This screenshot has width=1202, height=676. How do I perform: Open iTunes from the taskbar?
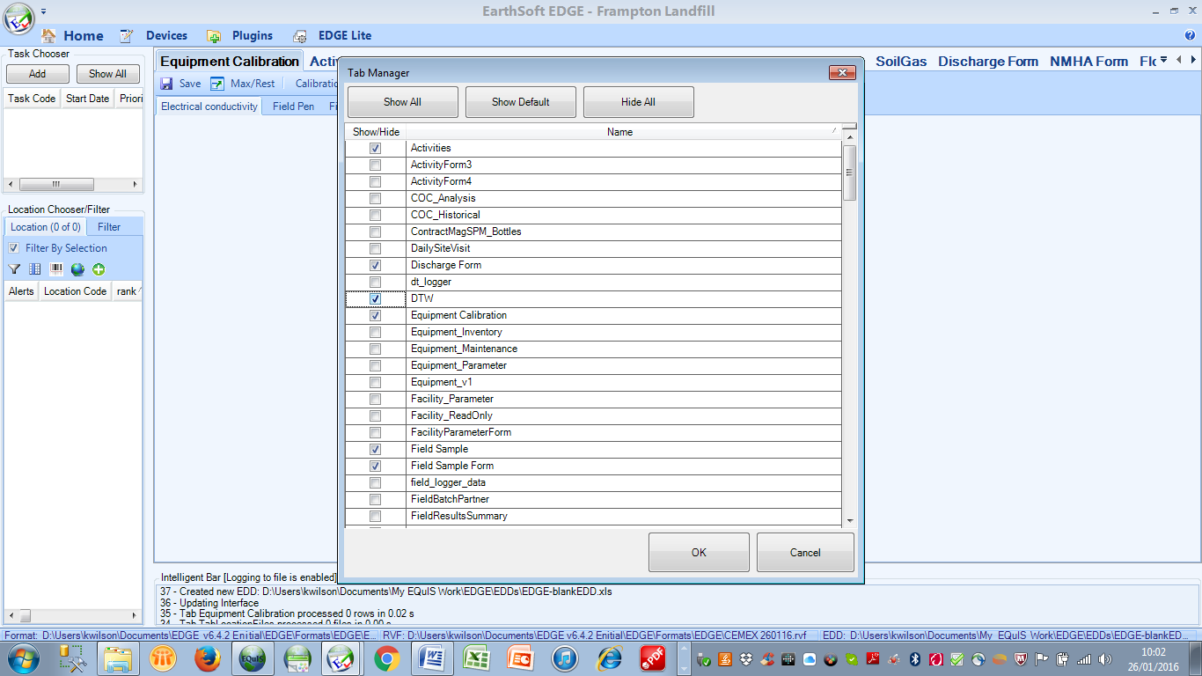click(566, 658)
